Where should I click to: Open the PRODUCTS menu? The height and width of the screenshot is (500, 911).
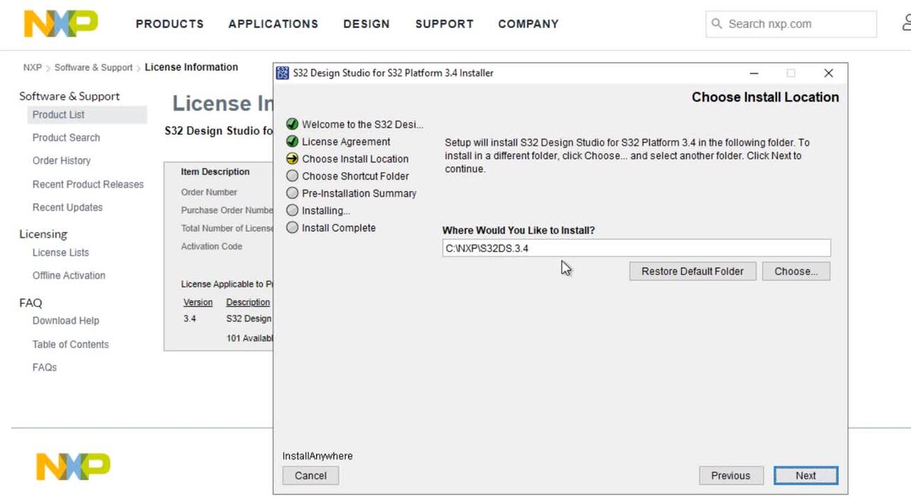169,24
